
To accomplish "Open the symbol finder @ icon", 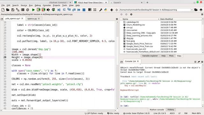I will tap(28, 10).
